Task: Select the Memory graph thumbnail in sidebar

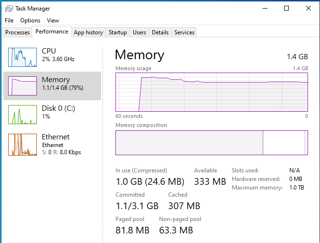Action: click(x=23, y=86)
